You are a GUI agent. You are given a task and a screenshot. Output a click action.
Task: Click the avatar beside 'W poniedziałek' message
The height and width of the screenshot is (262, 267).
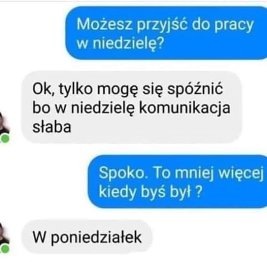(4, 237)
